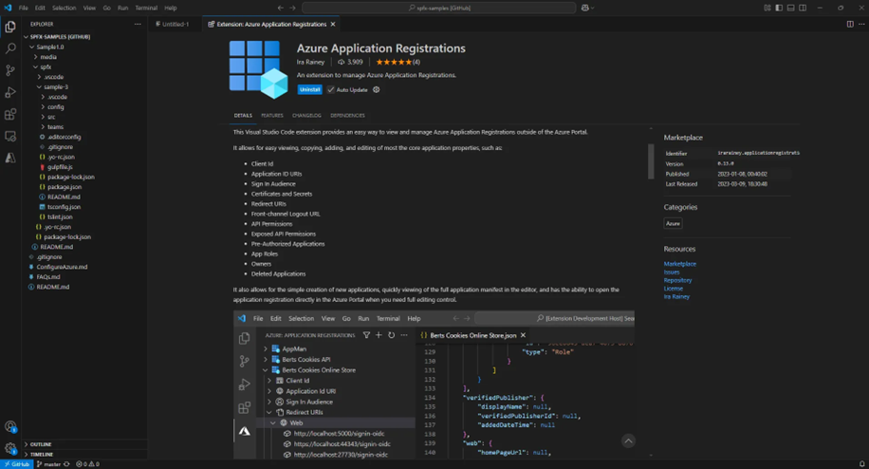Image resolution: width=869 pixels, height=469 pixels.
Task: Open Run and Debug view icon
Action: coord(10,93)
